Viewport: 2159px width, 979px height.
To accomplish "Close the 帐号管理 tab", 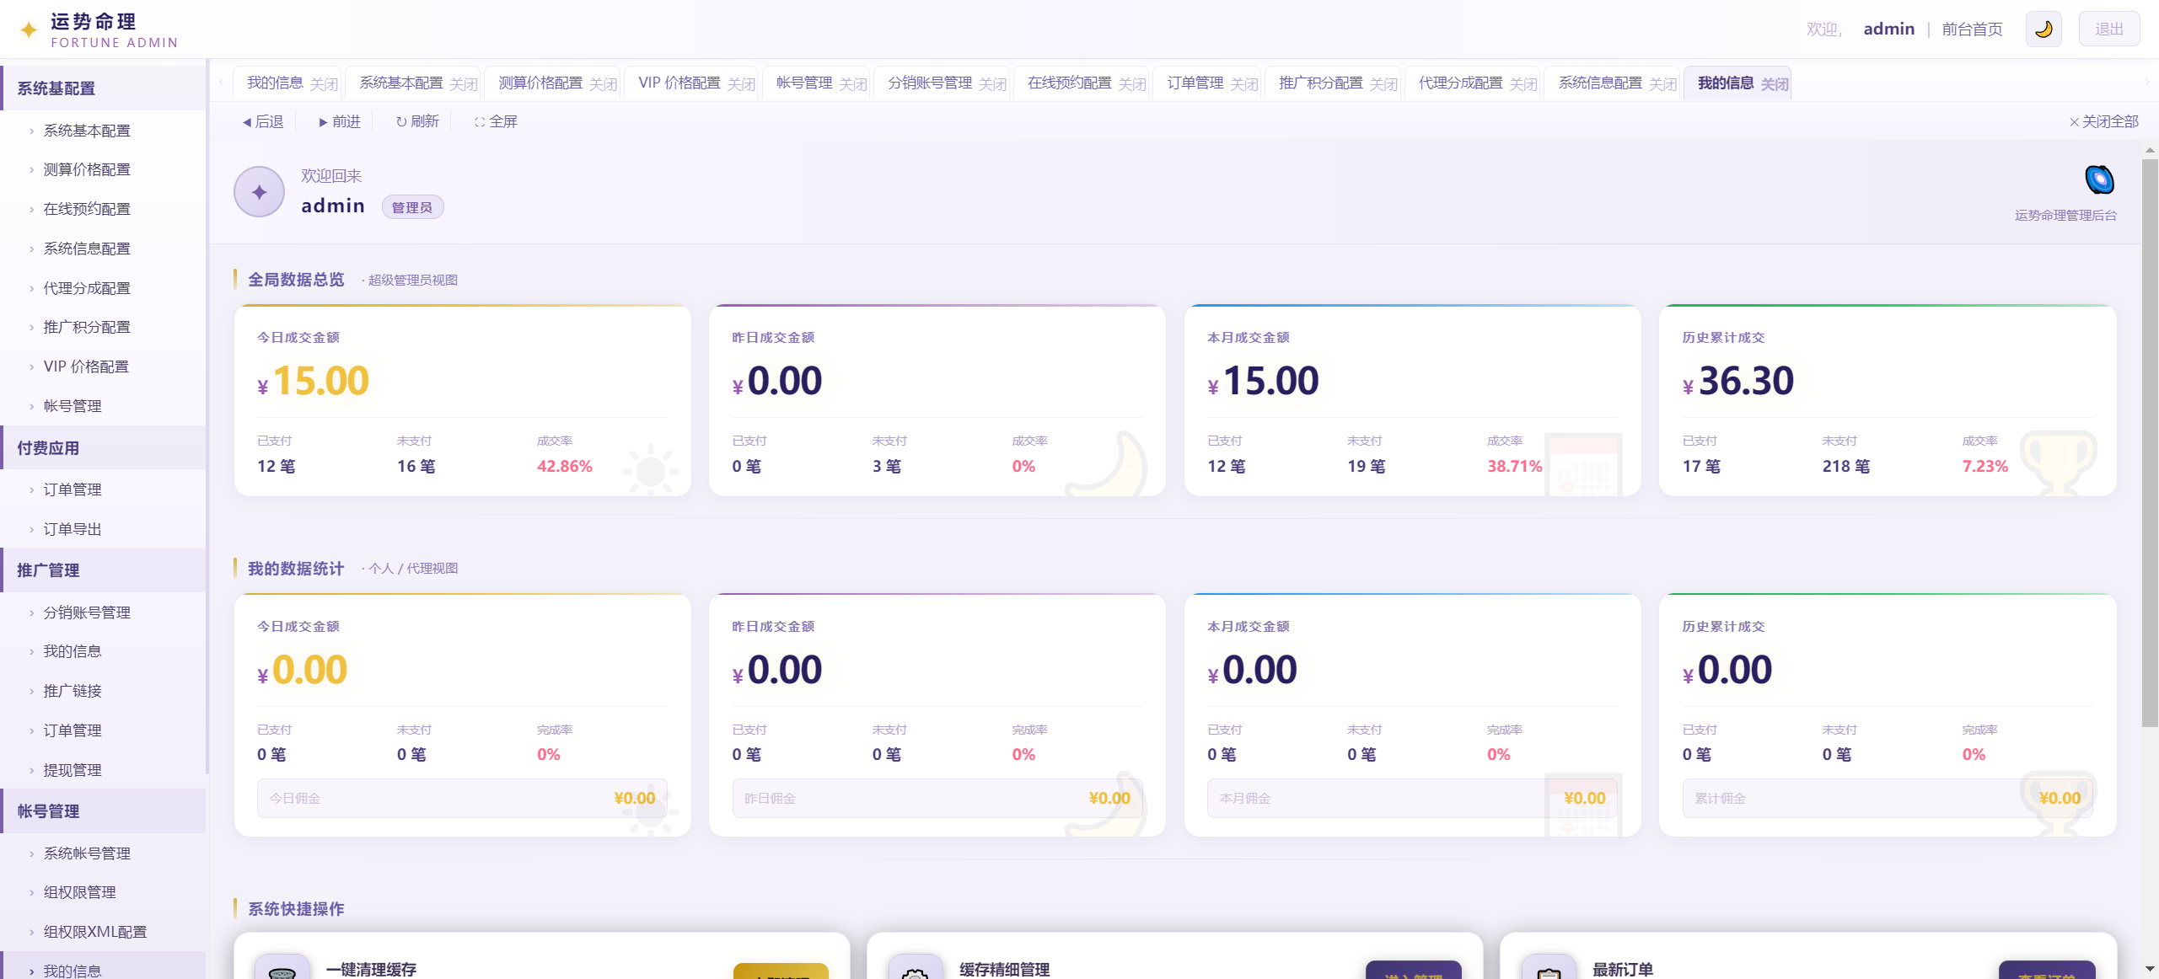I will (x=853, y=83).
